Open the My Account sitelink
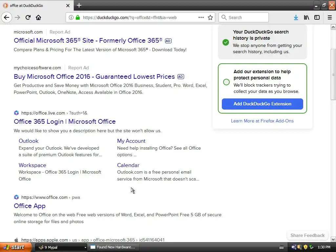The height and width of the screenshot is (252, 336). coord(131,141)
